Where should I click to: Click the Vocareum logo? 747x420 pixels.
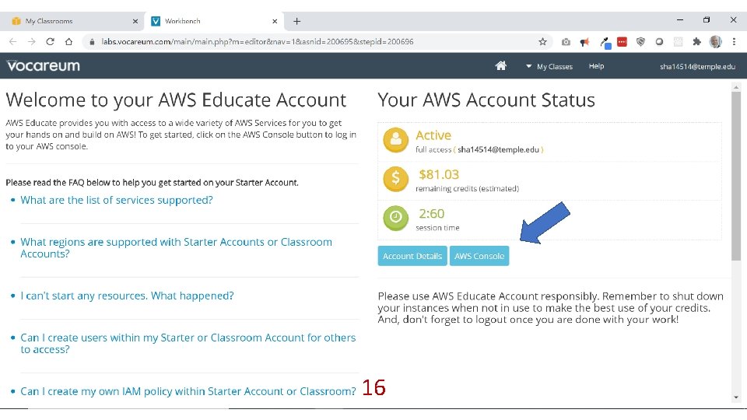click(44, 66)
